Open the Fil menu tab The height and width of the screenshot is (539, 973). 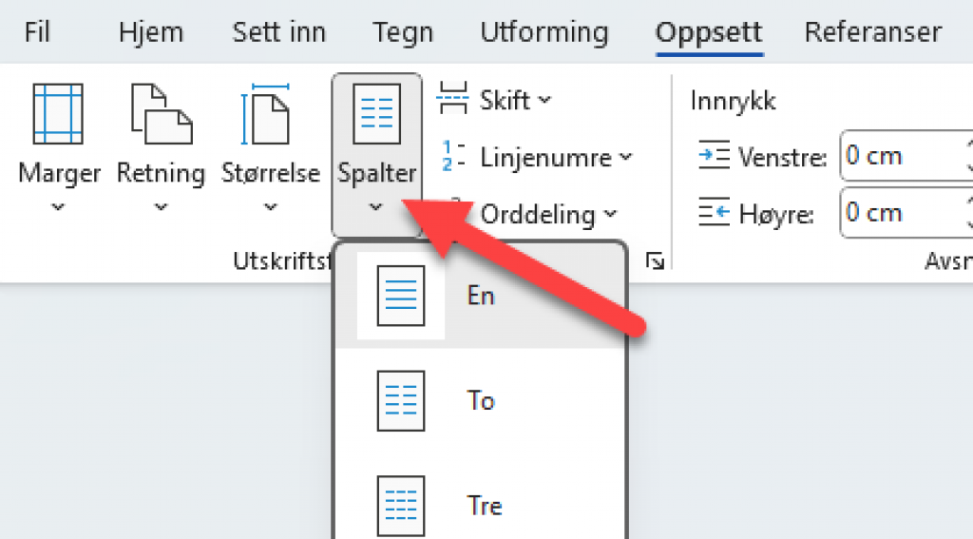point(37,31)
